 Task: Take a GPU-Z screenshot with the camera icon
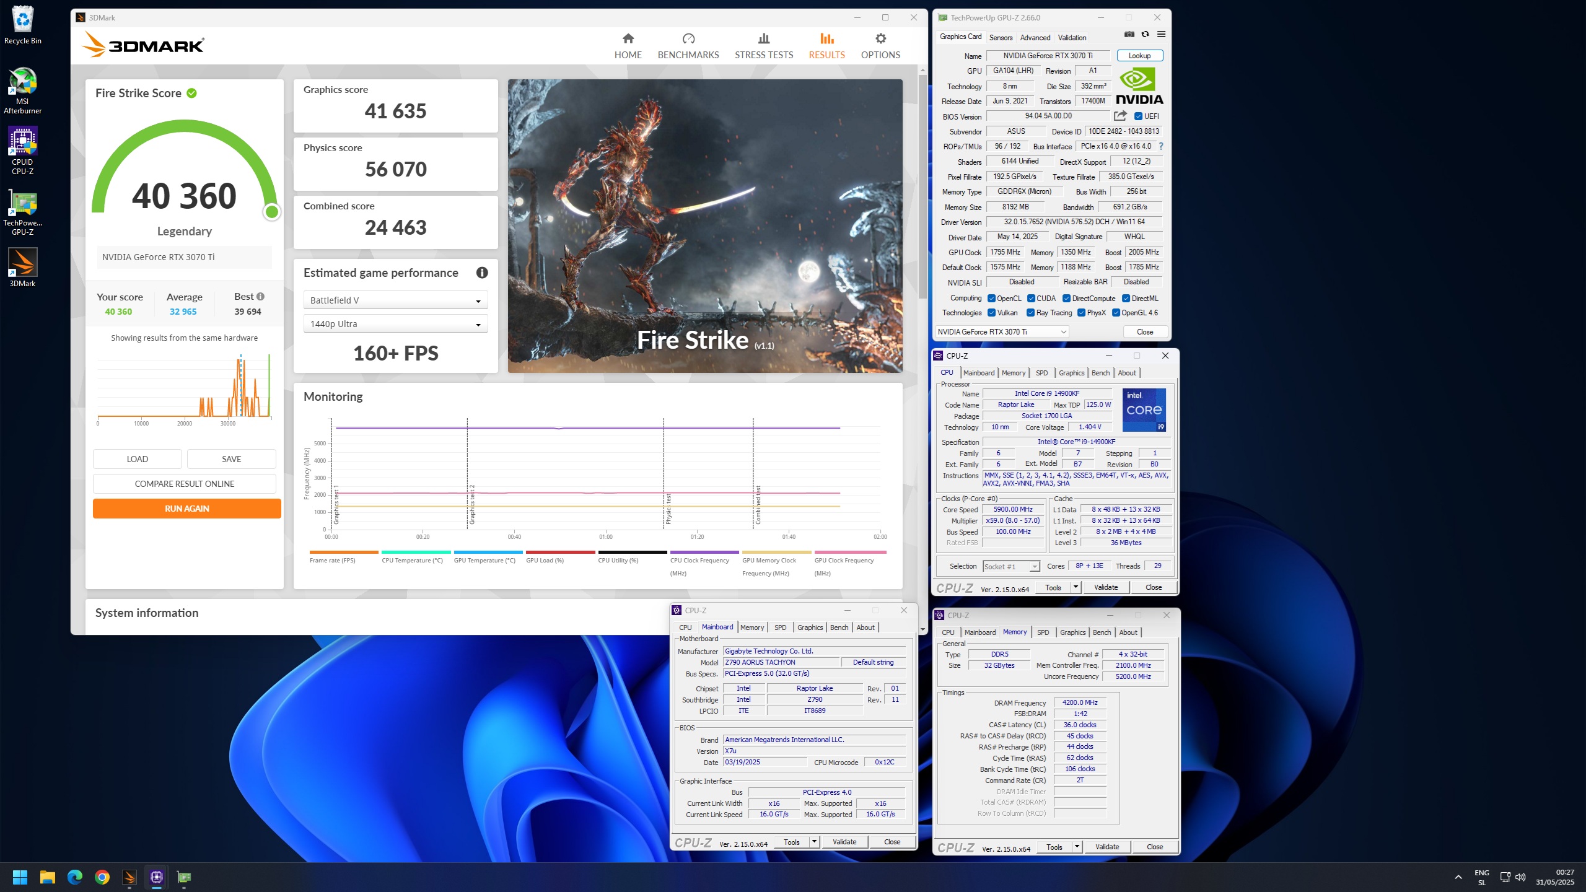pyautogui.click(x=1129, y=35)
